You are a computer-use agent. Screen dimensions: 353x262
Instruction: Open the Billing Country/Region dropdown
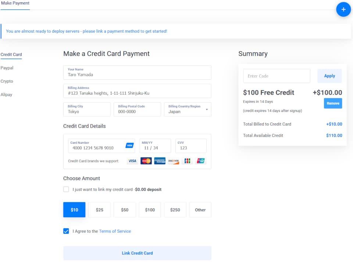click(188, 109)
